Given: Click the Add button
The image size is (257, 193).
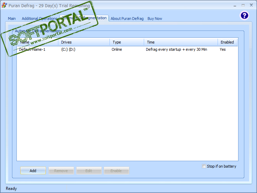Looking at the screenshot, I should tap(33, 171).
